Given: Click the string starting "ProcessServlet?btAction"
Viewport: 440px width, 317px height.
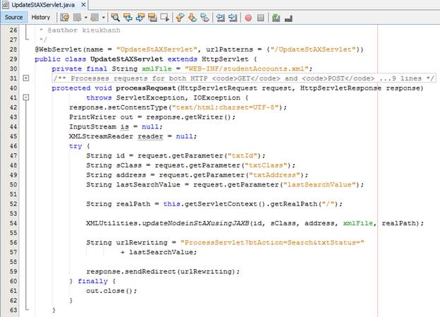Looking at the screenshot, I should click(x=272, y=243).
